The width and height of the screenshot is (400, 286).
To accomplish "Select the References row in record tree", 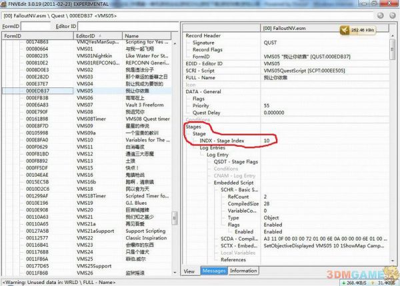I will coord(286,260).
